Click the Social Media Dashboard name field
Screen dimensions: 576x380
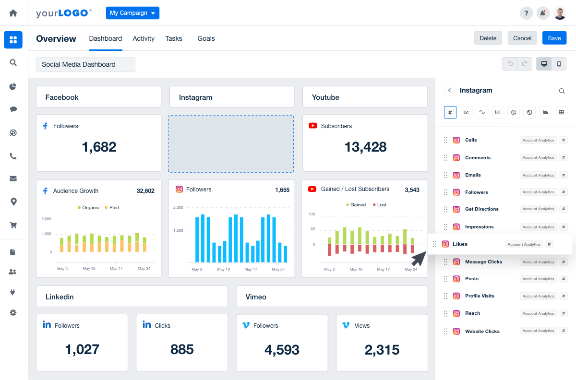(x=85, y=64)
